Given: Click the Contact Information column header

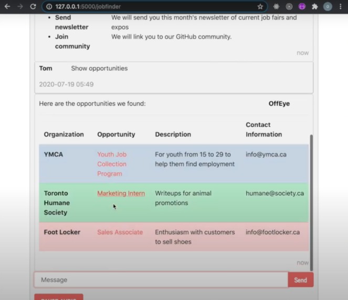Looking at the screenshot, I should coord(263,129).
